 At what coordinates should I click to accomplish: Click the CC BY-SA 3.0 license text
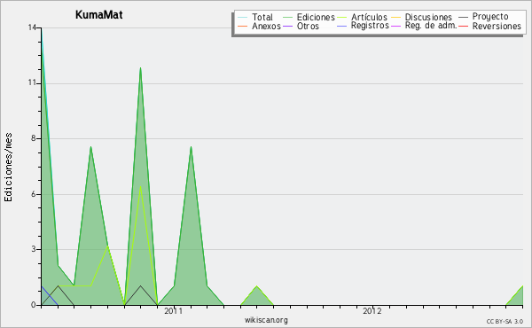coord(505,321)
